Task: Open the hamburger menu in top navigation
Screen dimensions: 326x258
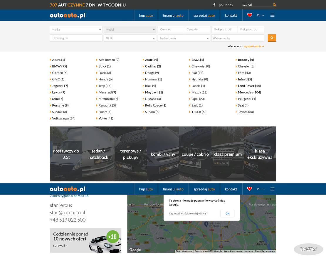Action: point(272,15)
